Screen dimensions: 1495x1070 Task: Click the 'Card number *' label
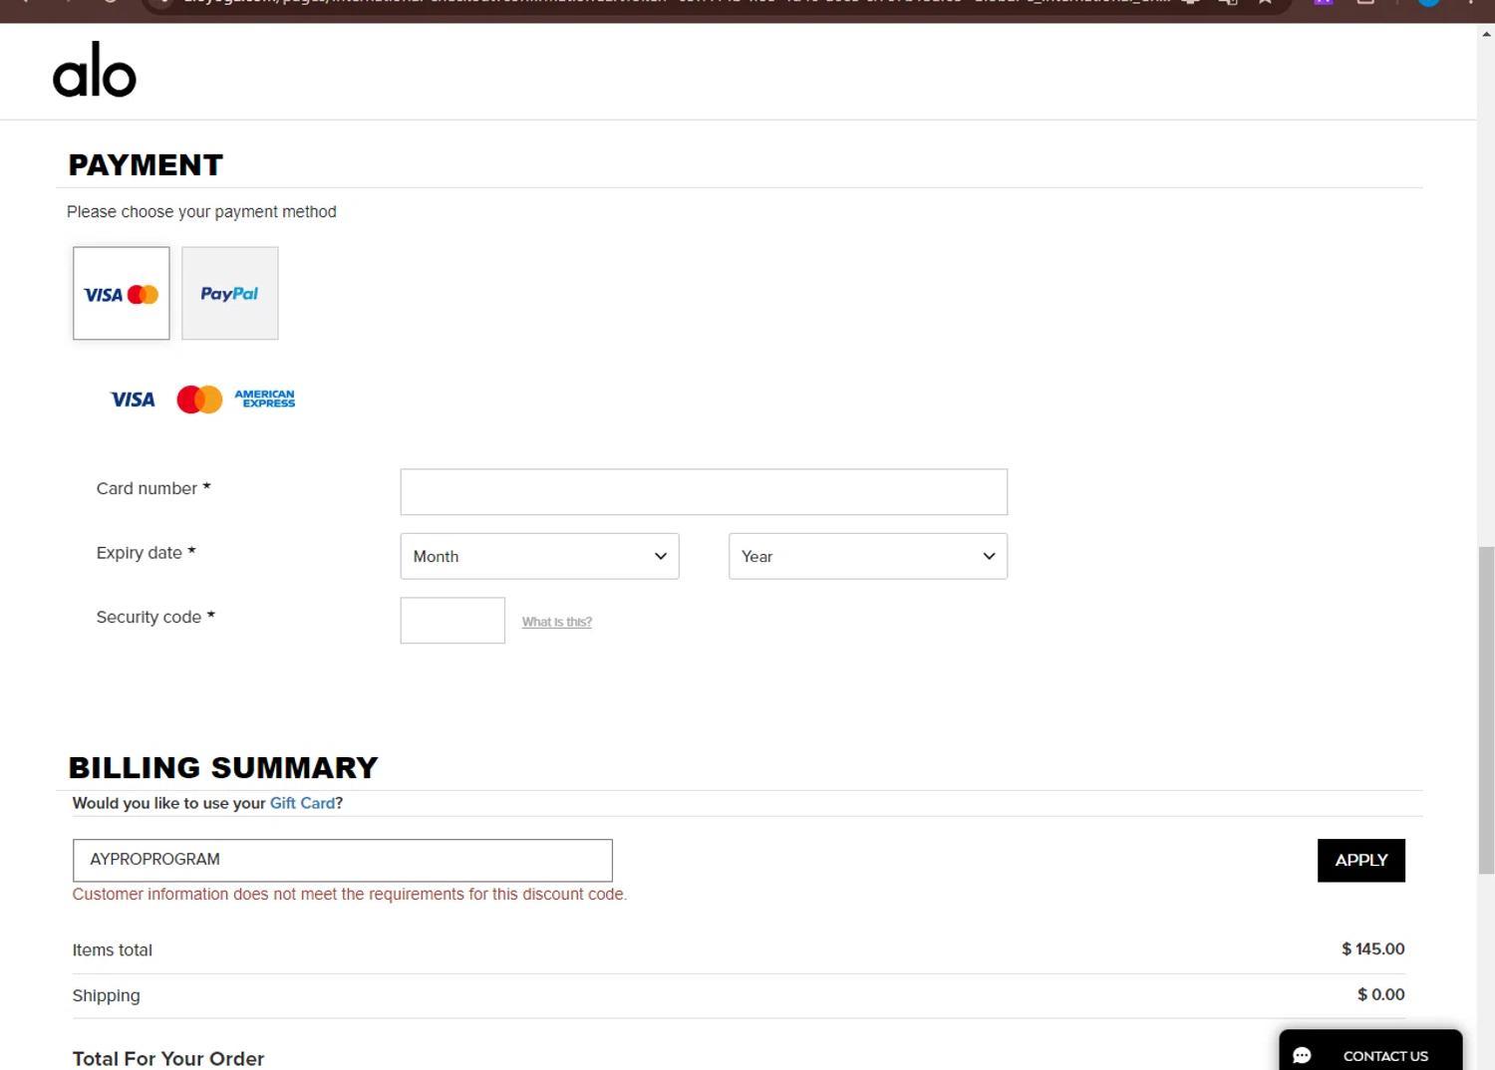coord(153,488)
